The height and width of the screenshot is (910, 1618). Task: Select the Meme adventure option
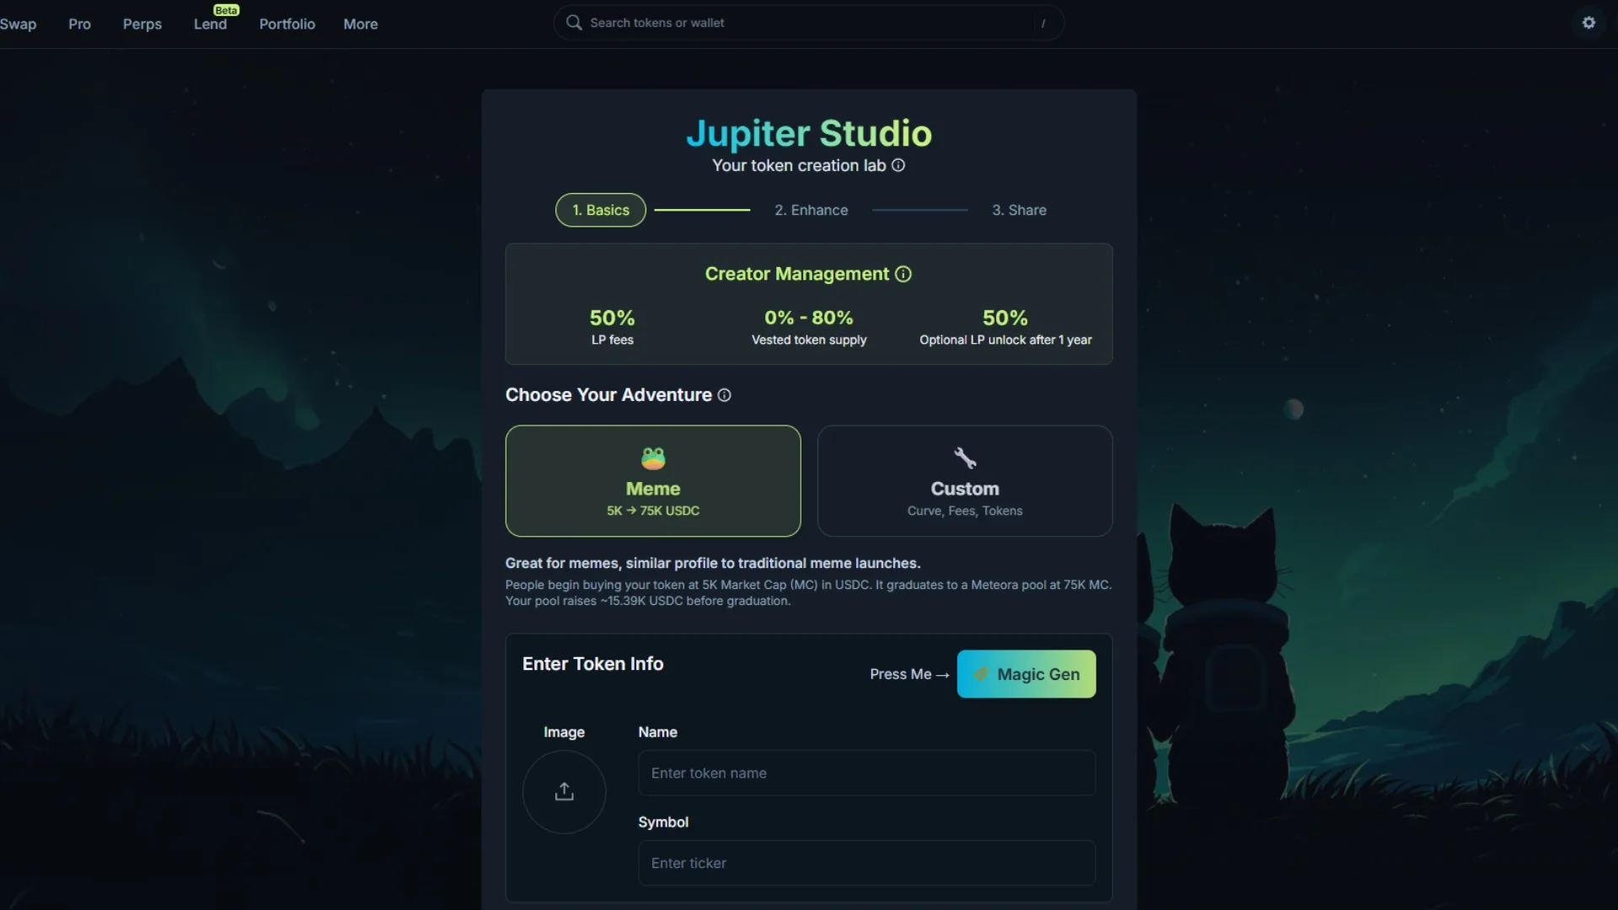pos(653,481)
